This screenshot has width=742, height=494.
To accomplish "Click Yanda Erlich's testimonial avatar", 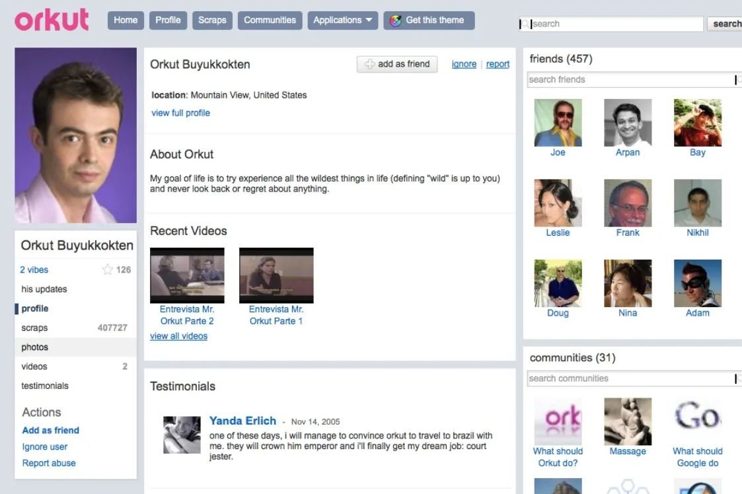I will (182, 435).
